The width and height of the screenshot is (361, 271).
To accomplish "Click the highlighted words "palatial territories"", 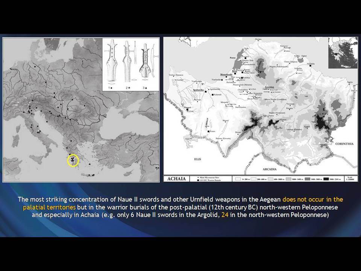I will coord(49,207).
